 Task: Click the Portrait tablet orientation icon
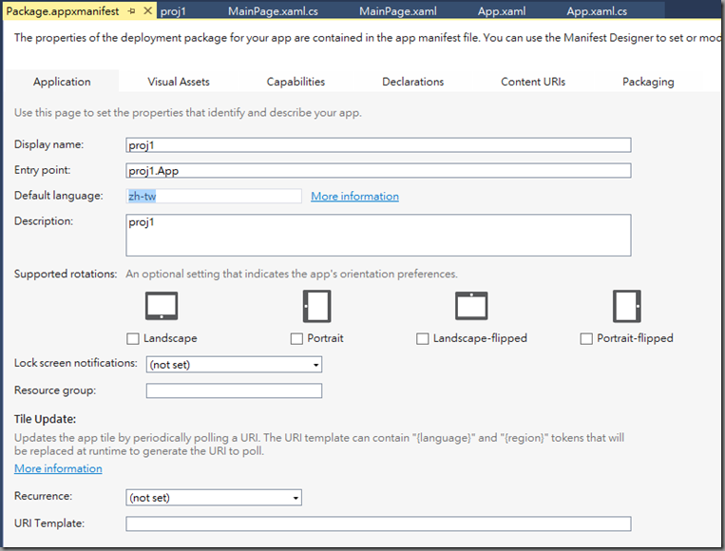coord(316,306)
